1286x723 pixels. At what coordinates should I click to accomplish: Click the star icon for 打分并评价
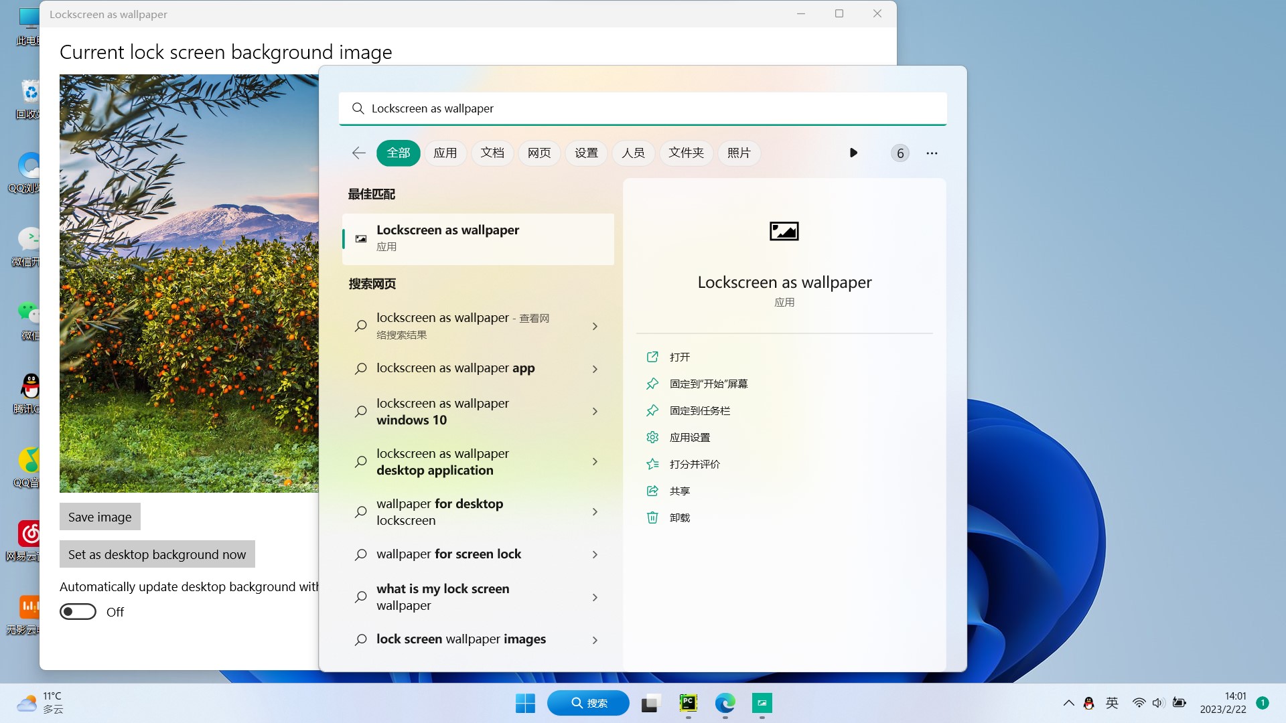(652, 464)
